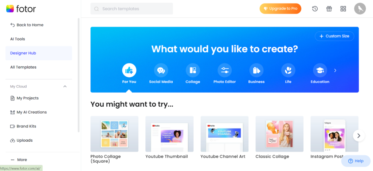Open the user profile avatar
373x171 pixels.
point(360,9)
